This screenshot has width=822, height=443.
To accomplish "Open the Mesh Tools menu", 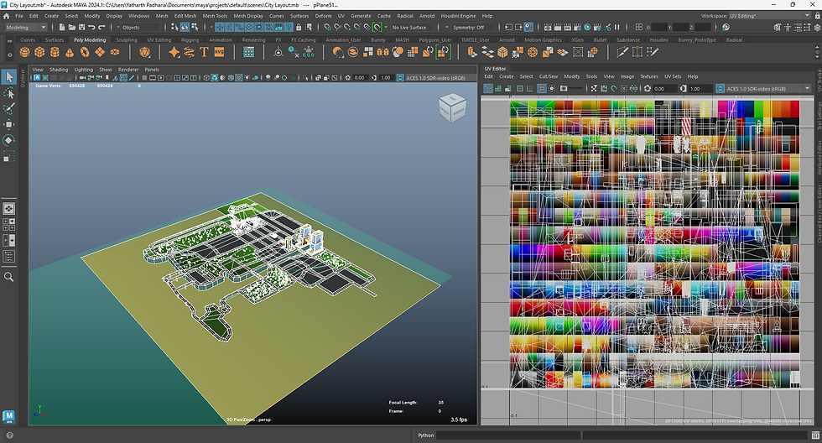I will coord(215,16).
